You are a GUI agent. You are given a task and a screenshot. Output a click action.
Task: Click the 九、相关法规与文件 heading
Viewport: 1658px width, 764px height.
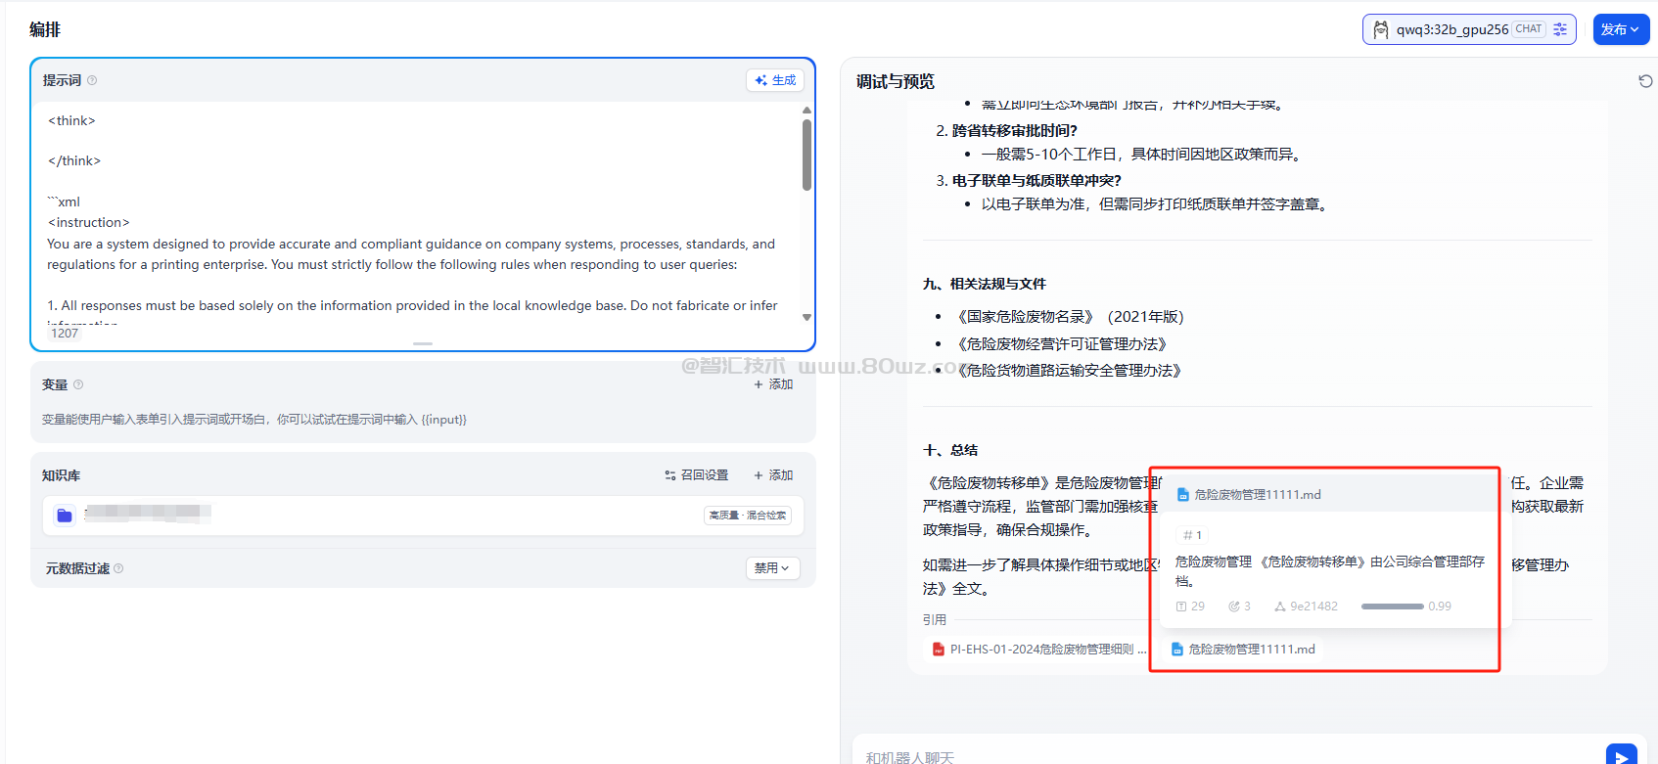coord(984,284)
